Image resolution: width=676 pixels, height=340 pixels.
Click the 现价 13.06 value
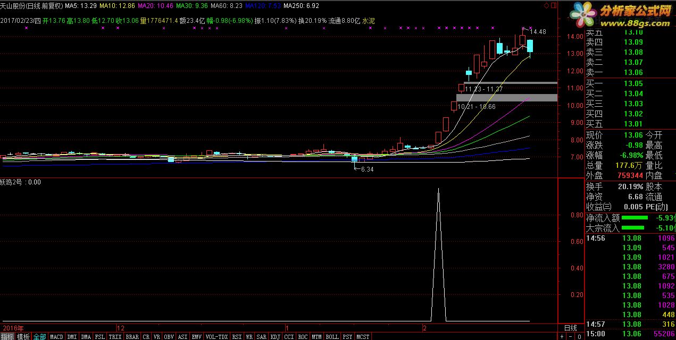pyautogui.click(x=633, y=135)
